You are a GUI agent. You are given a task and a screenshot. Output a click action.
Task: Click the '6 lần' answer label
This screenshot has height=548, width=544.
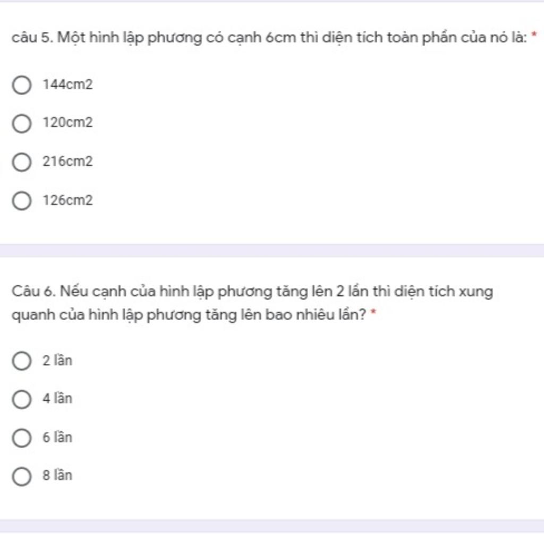57,437
